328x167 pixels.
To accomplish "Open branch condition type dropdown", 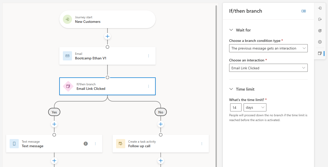I will tap(268, 48).
